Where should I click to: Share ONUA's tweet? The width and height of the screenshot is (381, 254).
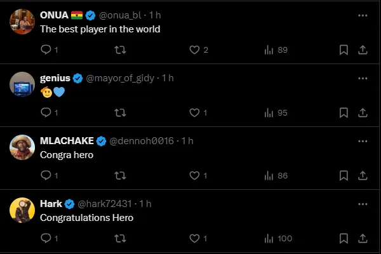click(363, 50)
